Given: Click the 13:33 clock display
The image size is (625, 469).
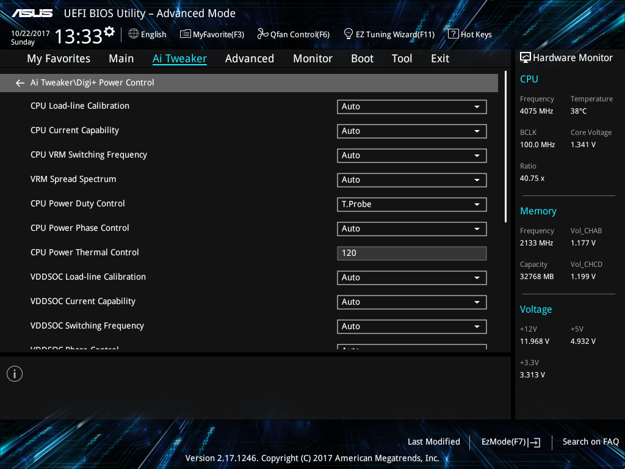Looking at the screenshot, I should (x=78, y=37).
